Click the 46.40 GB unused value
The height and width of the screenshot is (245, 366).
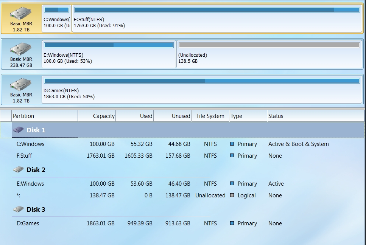click(x=179, y=184)
